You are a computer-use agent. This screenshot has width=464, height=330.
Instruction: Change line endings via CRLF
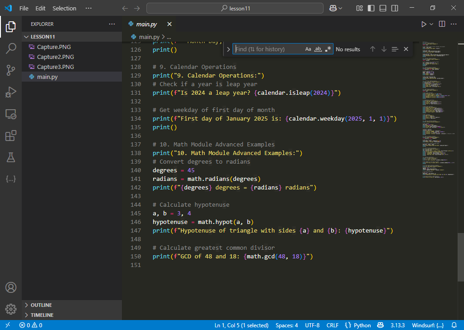tap(332, 325)
